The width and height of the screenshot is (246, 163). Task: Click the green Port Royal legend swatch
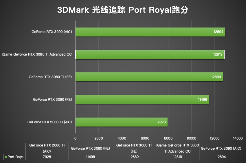(6, 157)
